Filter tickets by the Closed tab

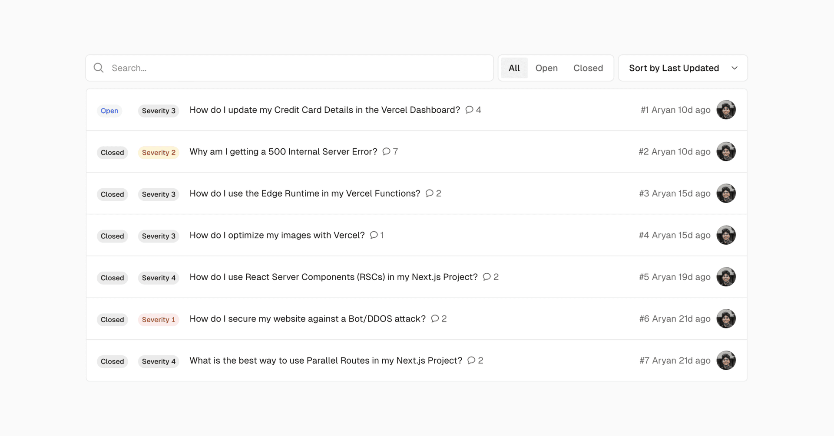click(x=588, y=68)
